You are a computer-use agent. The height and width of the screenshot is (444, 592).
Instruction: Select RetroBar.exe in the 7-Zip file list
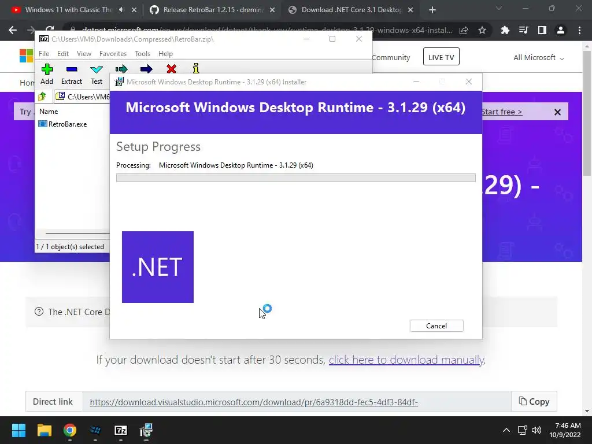pos(62,124)
